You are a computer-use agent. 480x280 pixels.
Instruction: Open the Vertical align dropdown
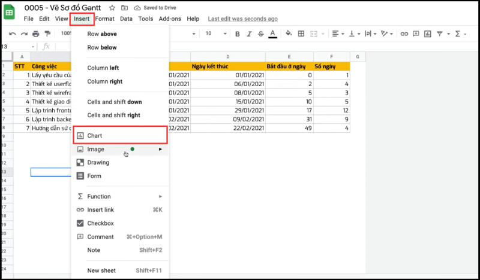tap(355, 34)
